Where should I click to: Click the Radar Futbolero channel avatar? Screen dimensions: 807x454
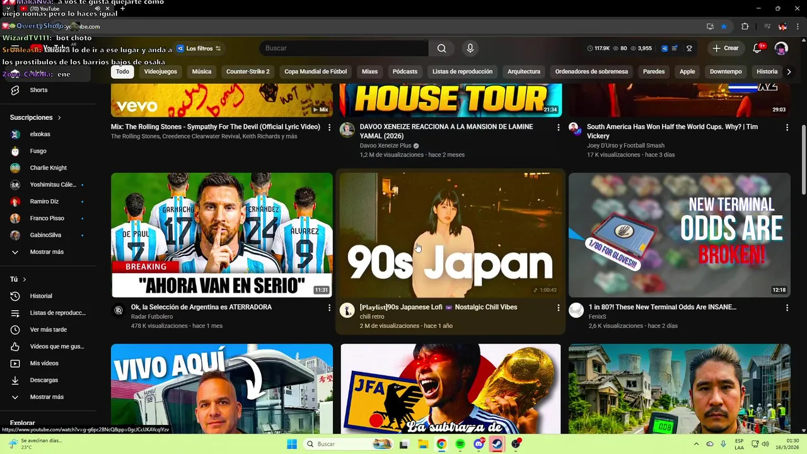click(x=119, y=310)
